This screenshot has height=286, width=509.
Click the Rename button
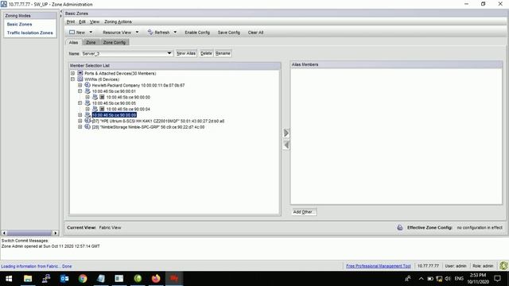pyautogui.click(x=223, y=53)
